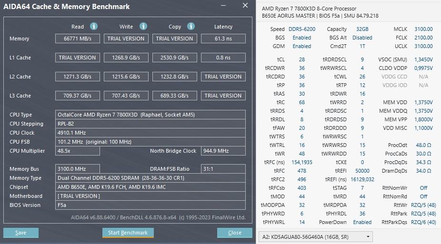441x244 pixels.
Task: Click MEM VDD value 1,3750V
Action: [x=423, y=102]
